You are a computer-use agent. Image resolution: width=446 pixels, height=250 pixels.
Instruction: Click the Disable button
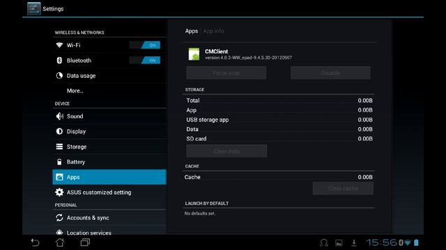point(330,73)
